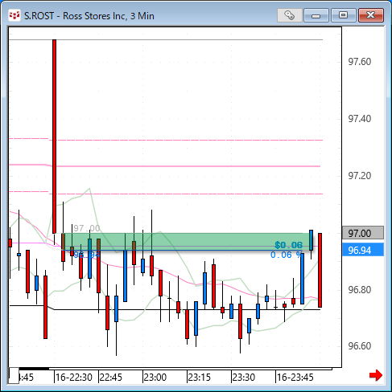392x392 pixels.
Task: Click the 96.60 price scale label
Action: [x=360, y=346]
